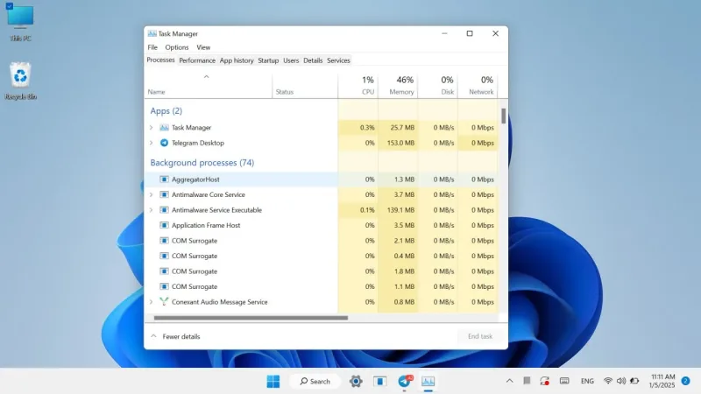Click the Task Manager title bar icon

coord(152,33)
